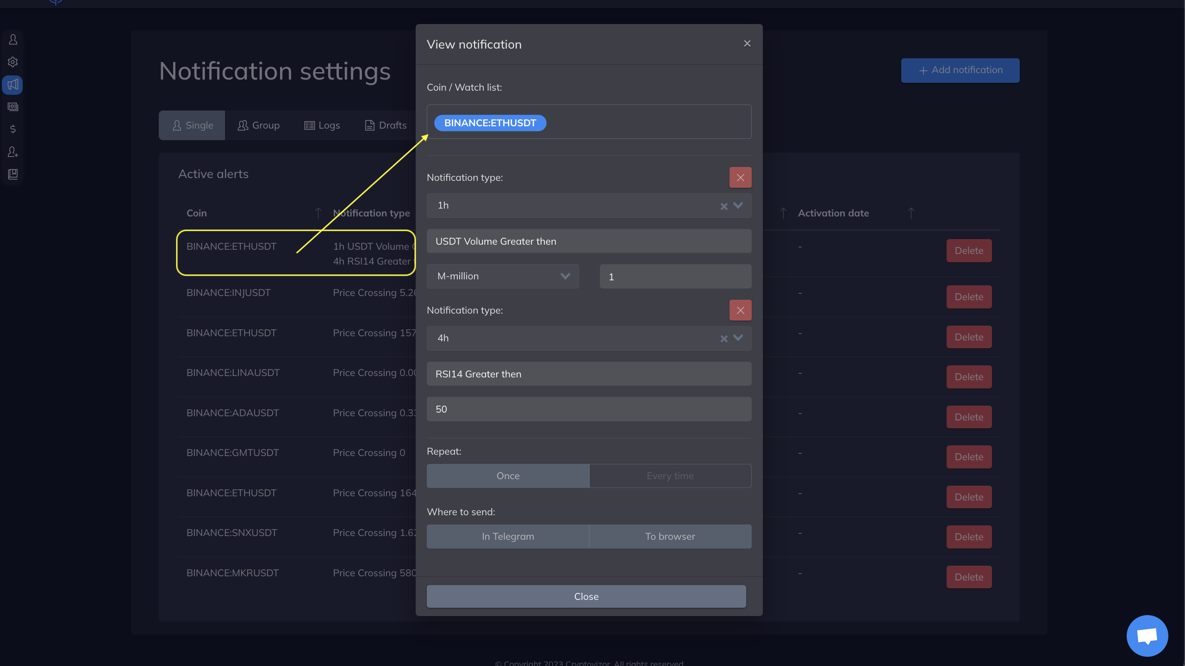Remove the 1h notification type with red X

(740, 178)
